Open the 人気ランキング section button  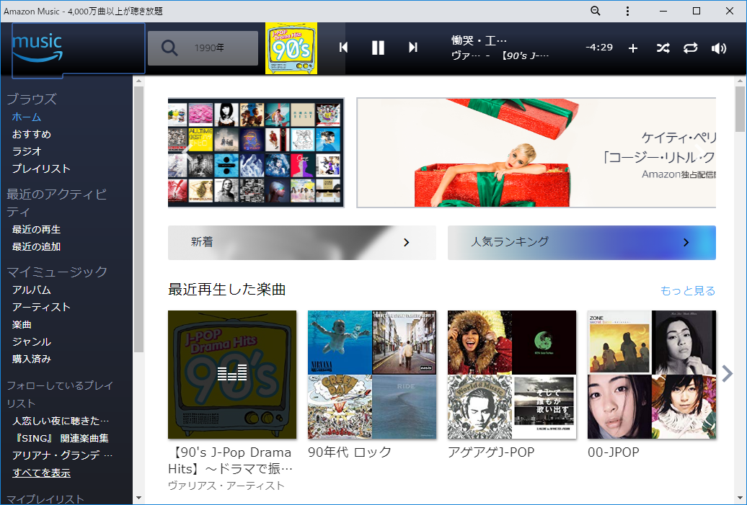click(x=582, y=243)
